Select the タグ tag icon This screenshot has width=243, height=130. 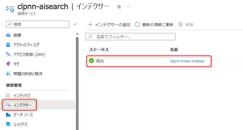pos(8,64)
